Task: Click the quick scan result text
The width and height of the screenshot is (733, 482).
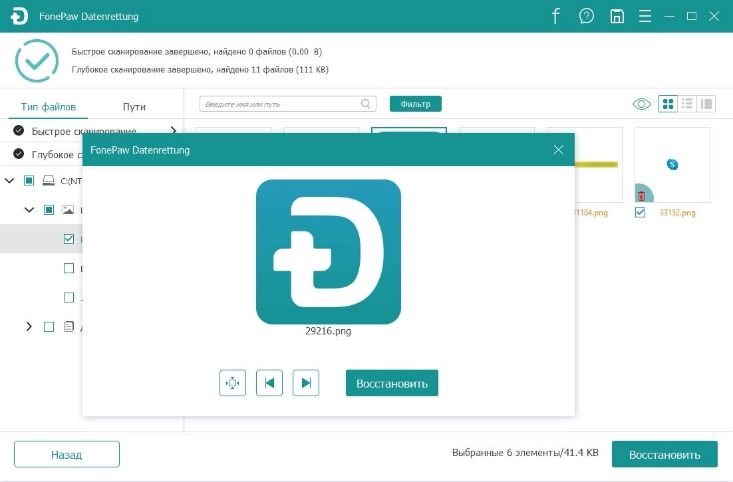Action: [197, 51]
